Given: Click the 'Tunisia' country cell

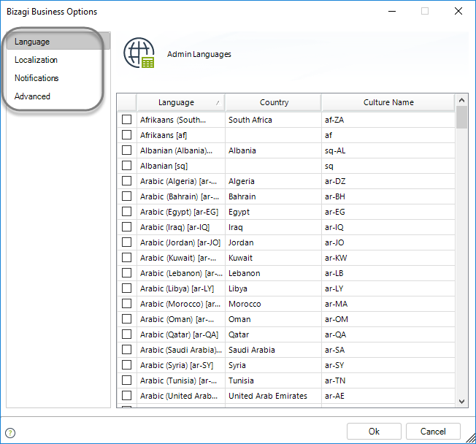Looking at the screenshot, I should pos(273,380).
